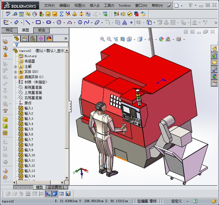This screenshot has width=219, height=205.
Task: Select the Line sketch tool
Action: coord(28,22)
